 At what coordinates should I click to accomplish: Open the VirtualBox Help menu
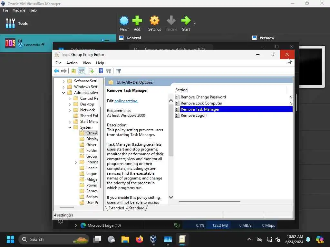tap(33, 10)
